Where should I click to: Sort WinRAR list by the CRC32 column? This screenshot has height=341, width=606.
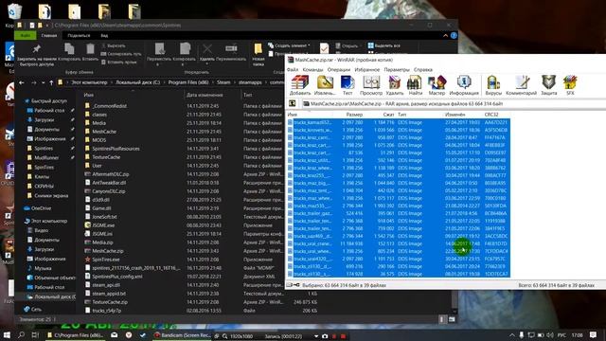click(x=491, y=115)
